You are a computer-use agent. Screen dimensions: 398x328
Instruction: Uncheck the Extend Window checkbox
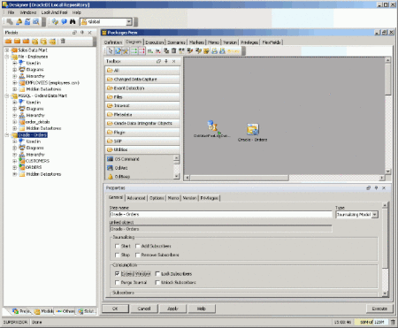click(x=118, y=274)
